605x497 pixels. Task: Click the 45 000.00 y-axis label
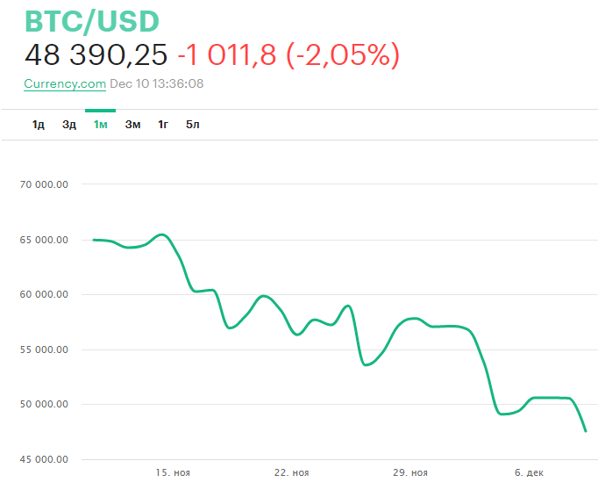(x=49, y=459)
